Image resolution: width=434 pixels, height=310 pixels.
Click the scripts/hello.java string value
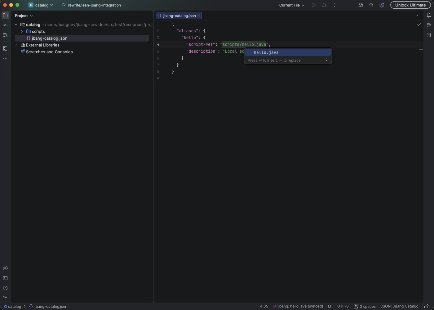244,44
